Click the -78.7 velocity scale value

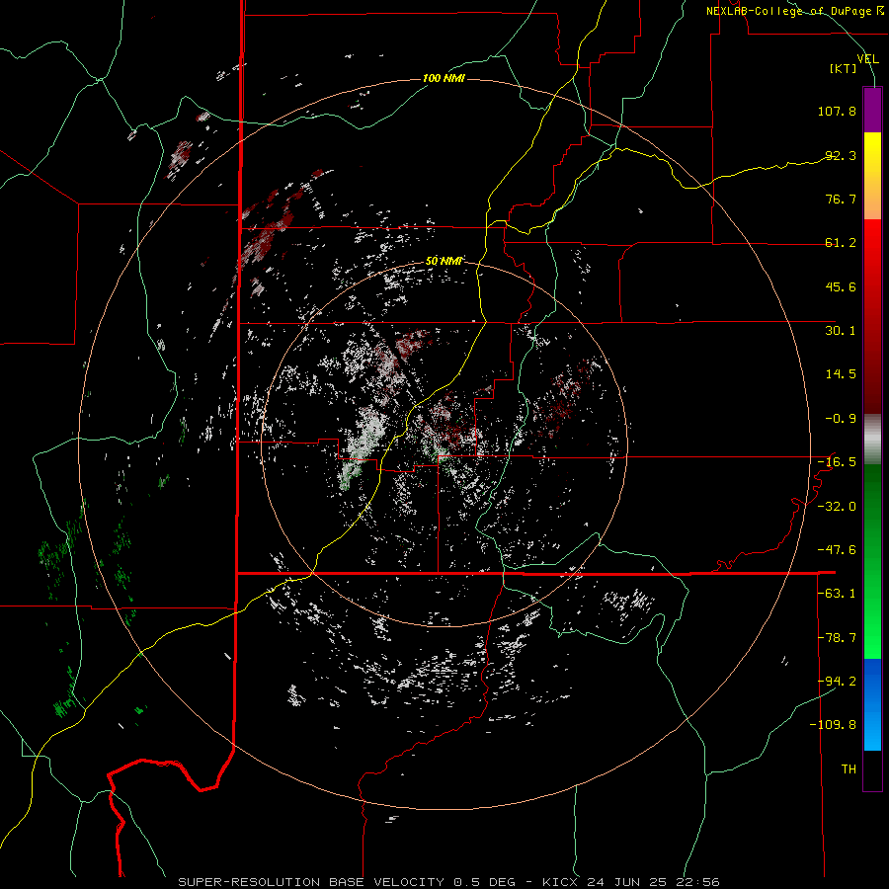837,638
